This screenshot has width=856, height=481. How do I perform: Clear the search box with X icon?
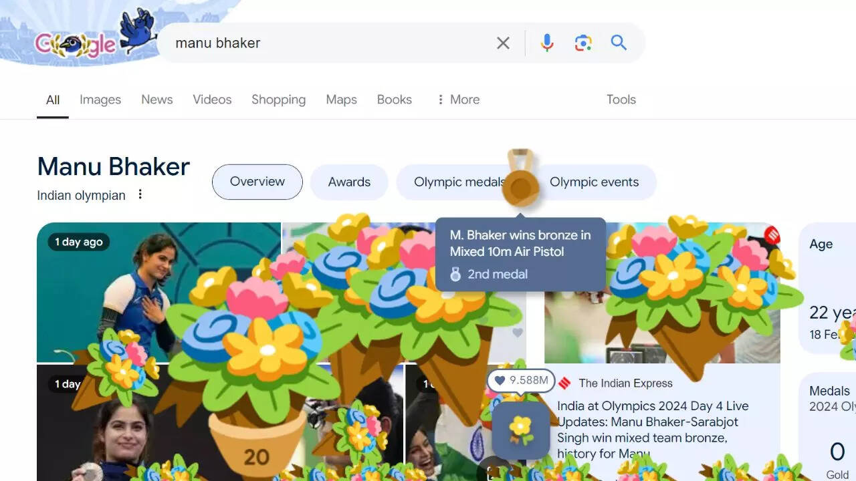[x=503, y=43]
